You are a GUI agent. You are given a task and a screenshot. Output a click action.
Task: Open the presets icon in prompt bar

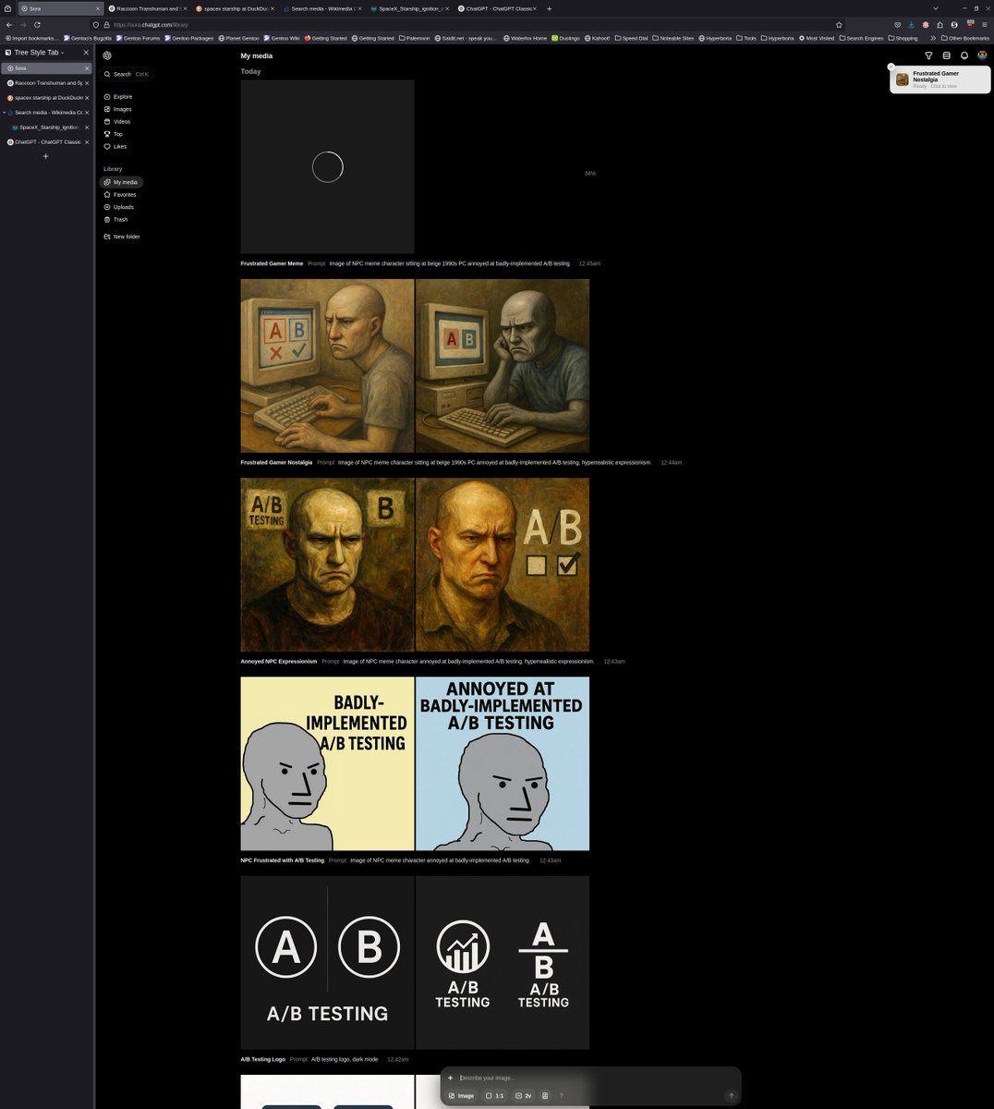click(x=545, y=1096)
